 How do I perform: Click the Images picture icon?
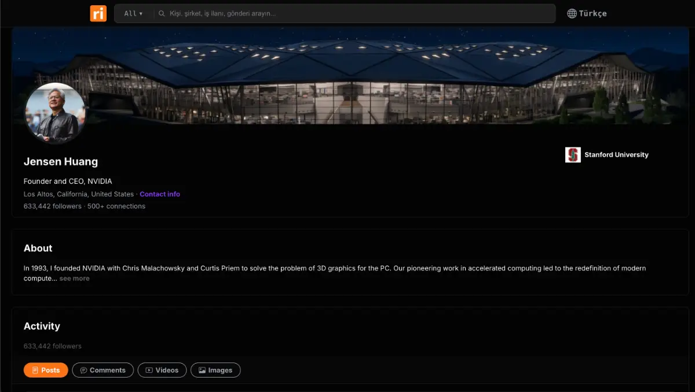point(202,370)
